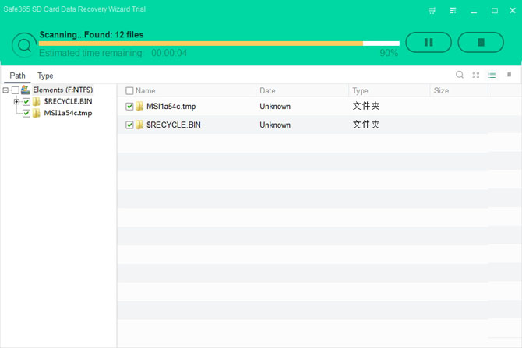
Task: Expand the $RECYCLE.BIN tree node
Action: tap(16, 101)
